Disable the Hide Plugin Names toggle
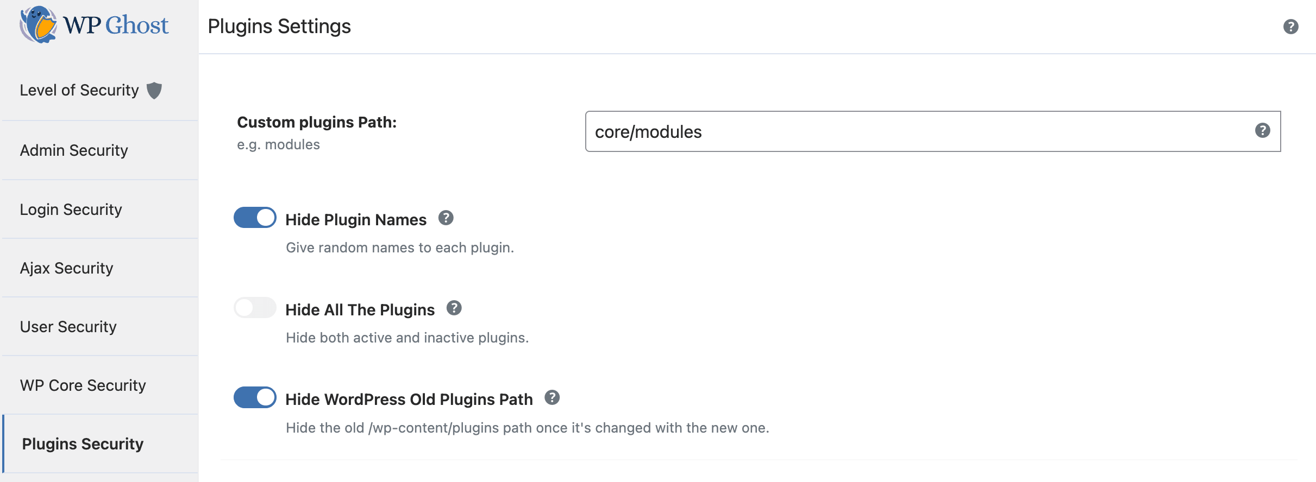The height and width of the screenshot is (482, 1316). click(x=255, y=217)
